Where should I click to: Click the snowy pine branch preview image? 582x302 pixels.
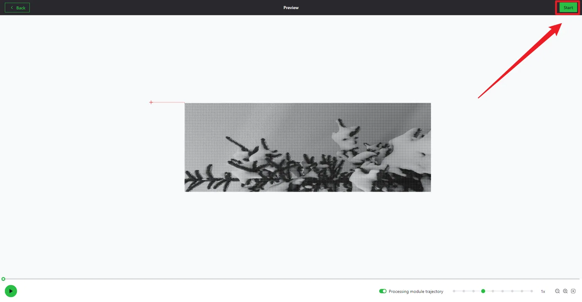(x=308, y=147)
